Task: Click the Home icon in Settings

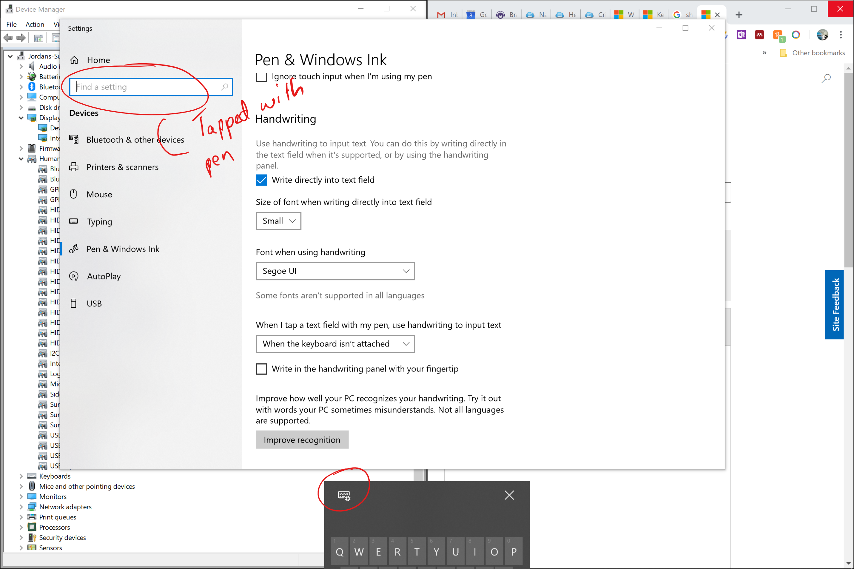Action: pos(74,60)
